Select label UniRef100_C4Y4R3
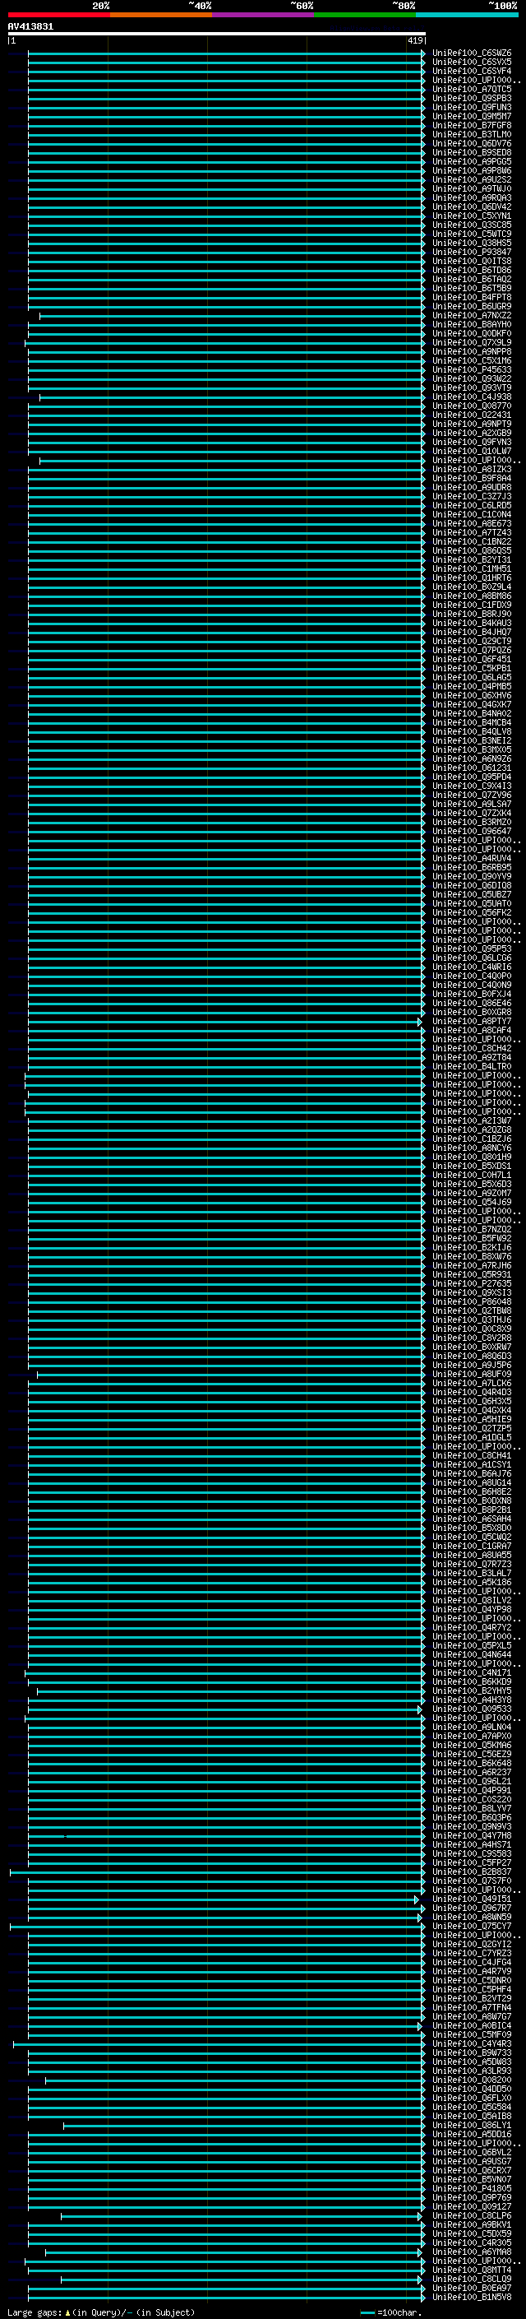 471,2044
